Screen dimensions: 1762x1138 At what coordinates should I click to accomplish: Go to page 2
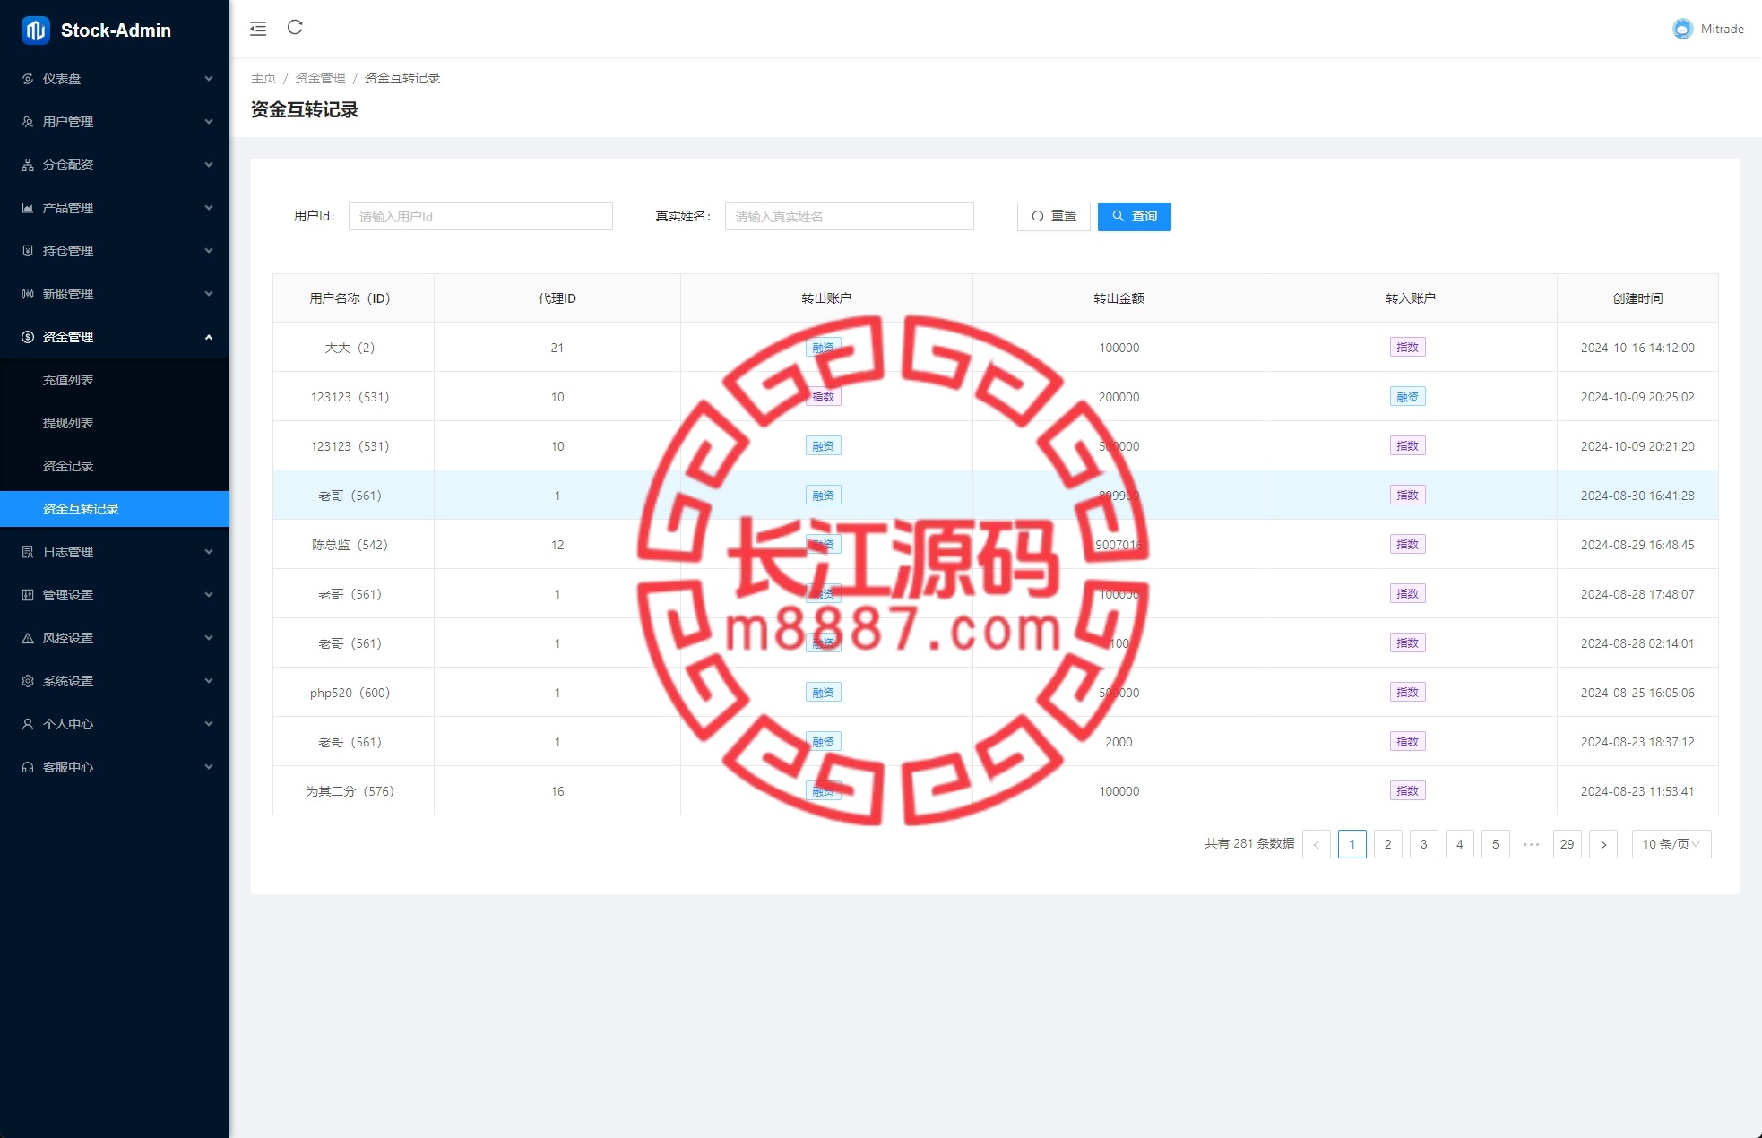point(1388,844)
